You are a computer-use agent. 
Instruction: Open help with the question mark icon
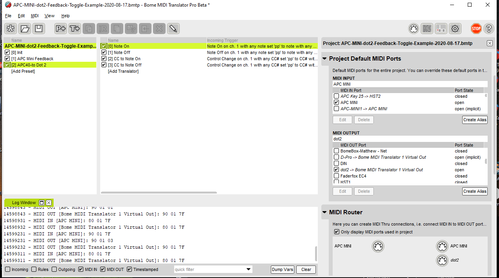[489, 29]
